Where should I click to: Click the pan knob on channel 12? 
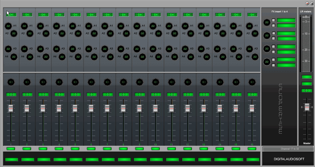point(188,82)
